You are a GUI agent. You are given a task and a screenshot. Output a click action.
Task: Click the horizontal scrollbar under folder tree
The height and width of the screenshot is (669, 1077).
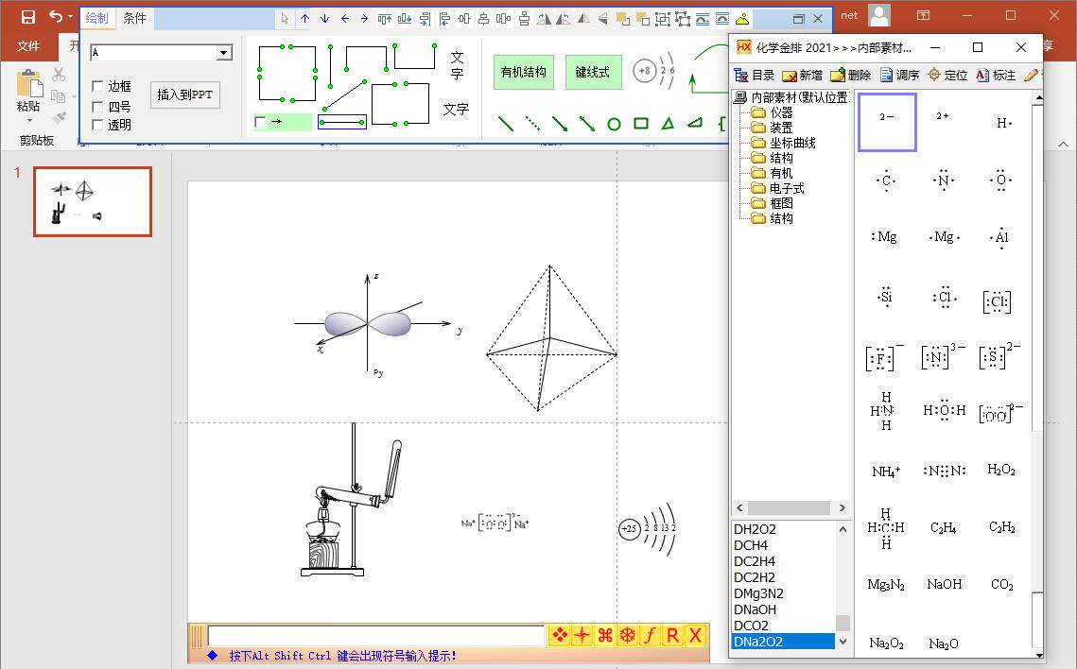coord(790,507)
